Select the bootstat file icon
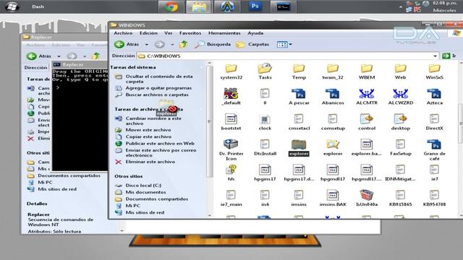 pyautogui.click(x=231, y=122)
